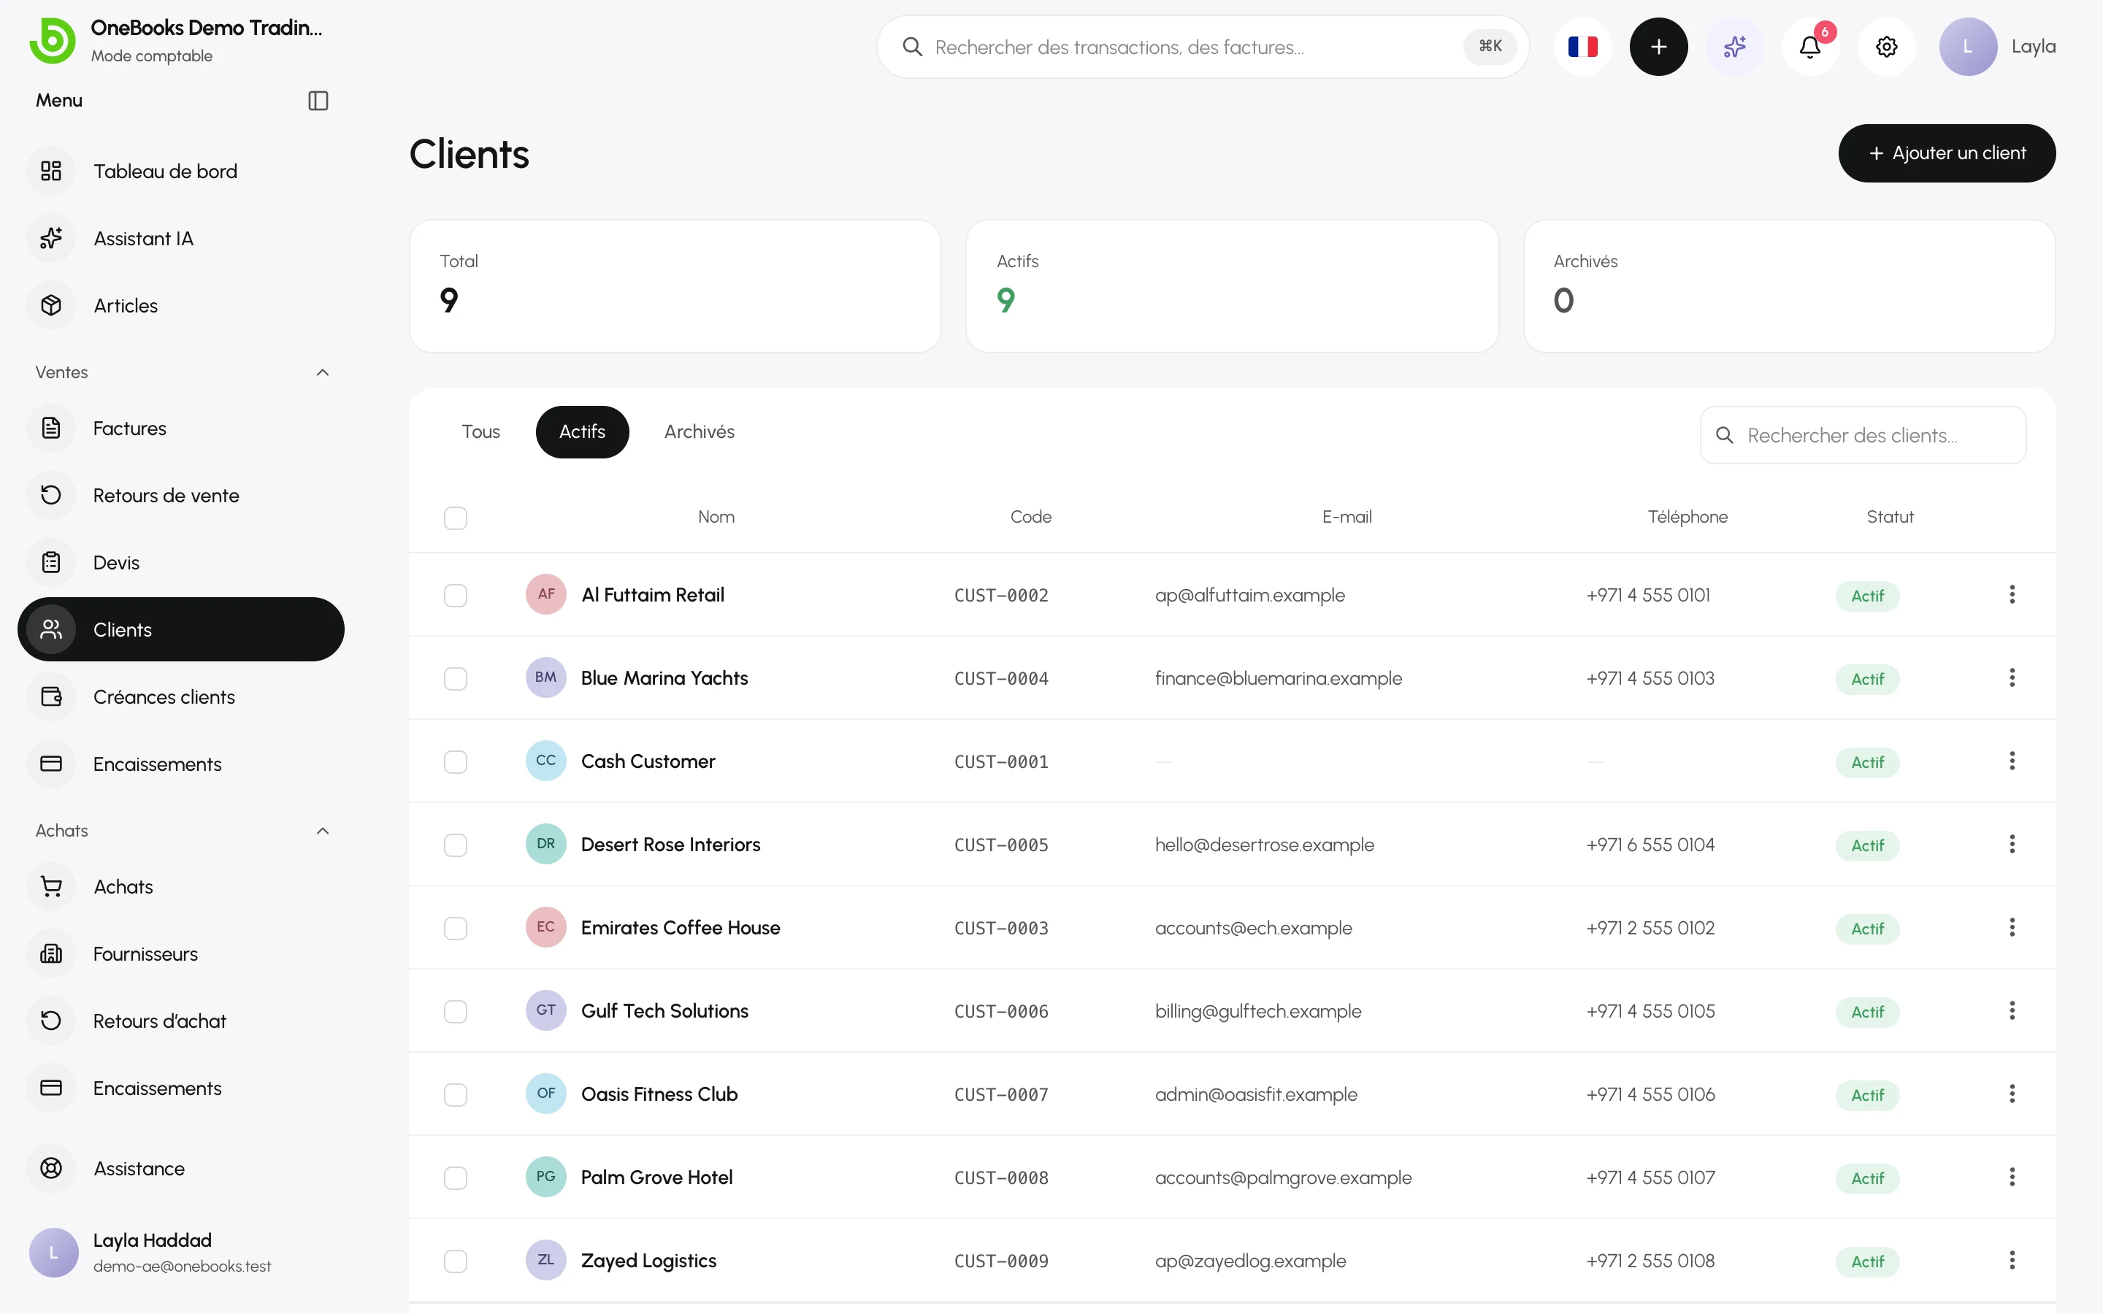Open more actions for Blue Marina Yachts

pyautogui.click(x=2012, y=678)
